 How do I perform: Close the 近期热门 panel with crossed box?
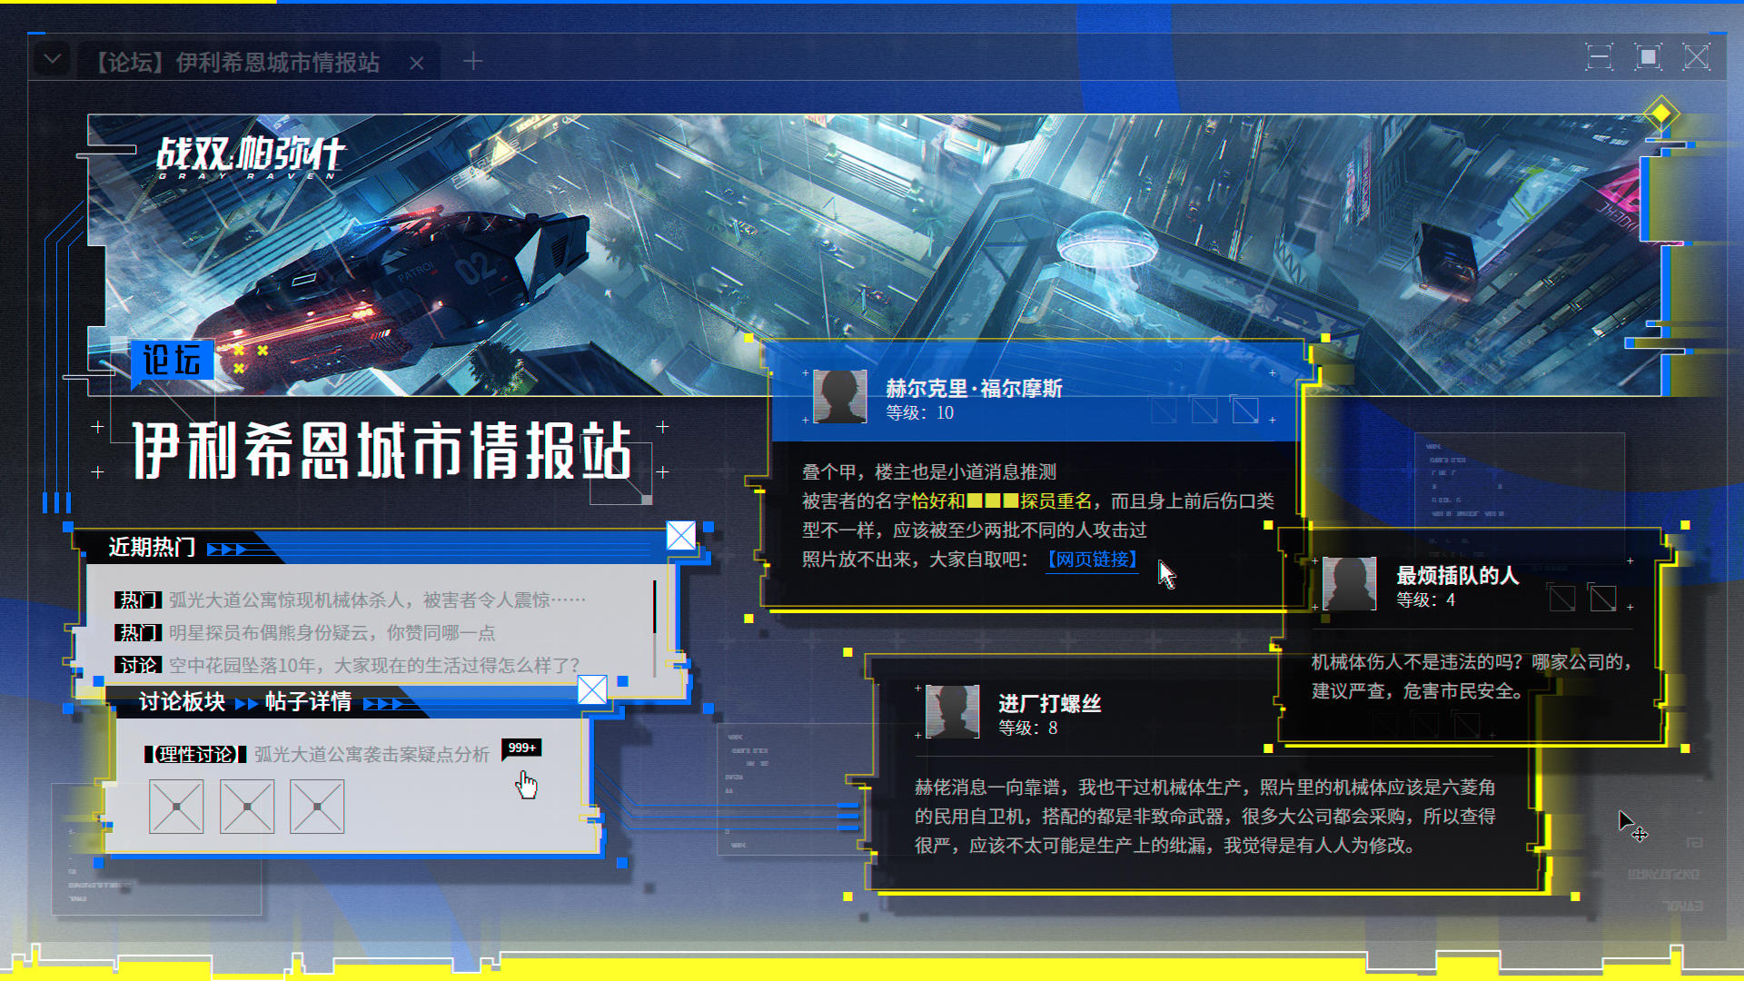click(681, 535)
